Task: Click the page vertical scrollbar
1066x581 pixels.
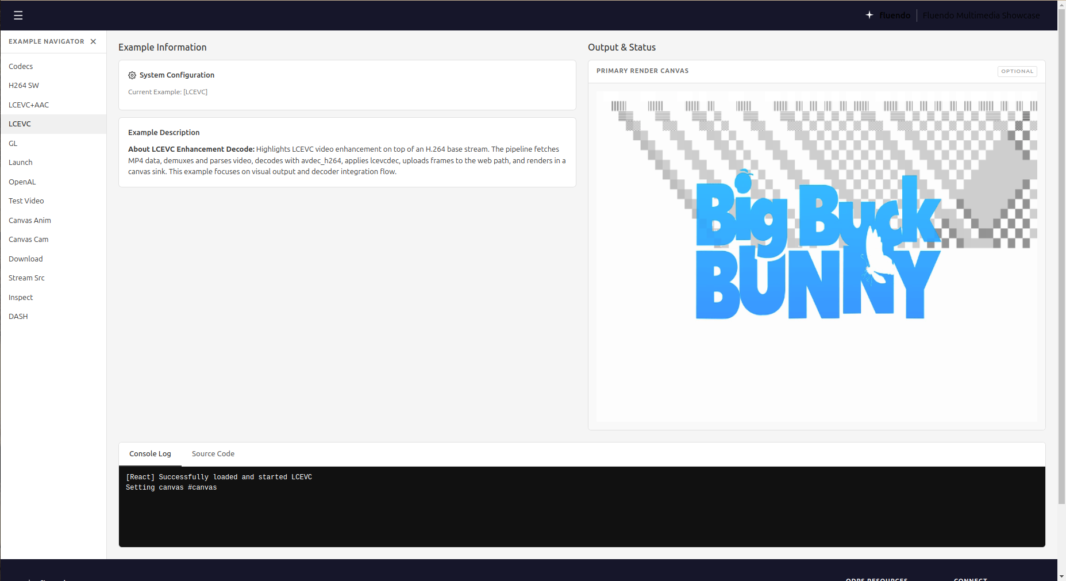Action: (1061, 256)
